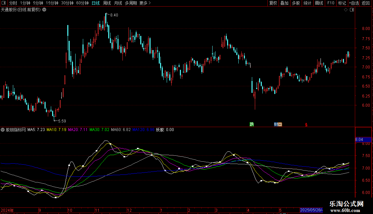The width and height of the screenshot is (373, 214).
Task: Click the yellow MA10: 7.19 label
Action: tap(56, 130)
